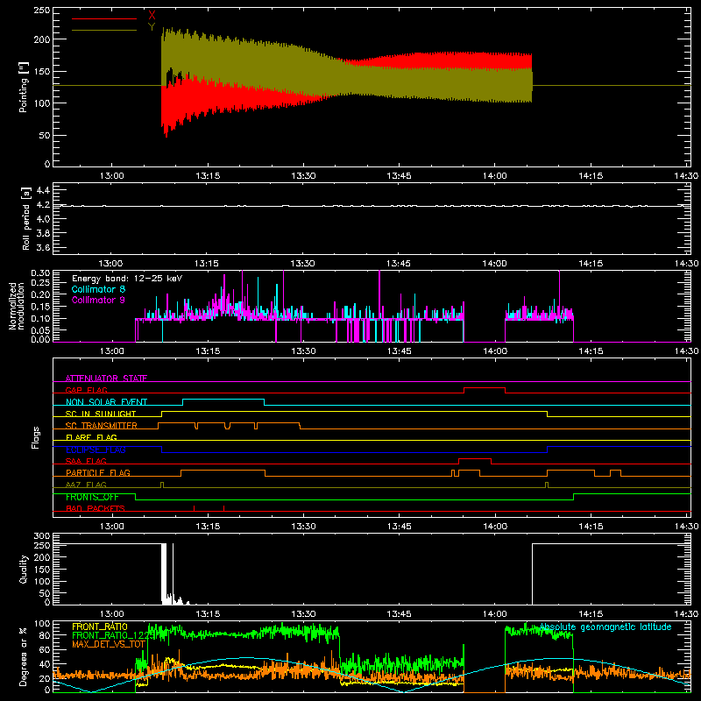701x701 pixels.
Task: Select the SC_TRANSMITTER flag label
Action: [x=102, y=426]
